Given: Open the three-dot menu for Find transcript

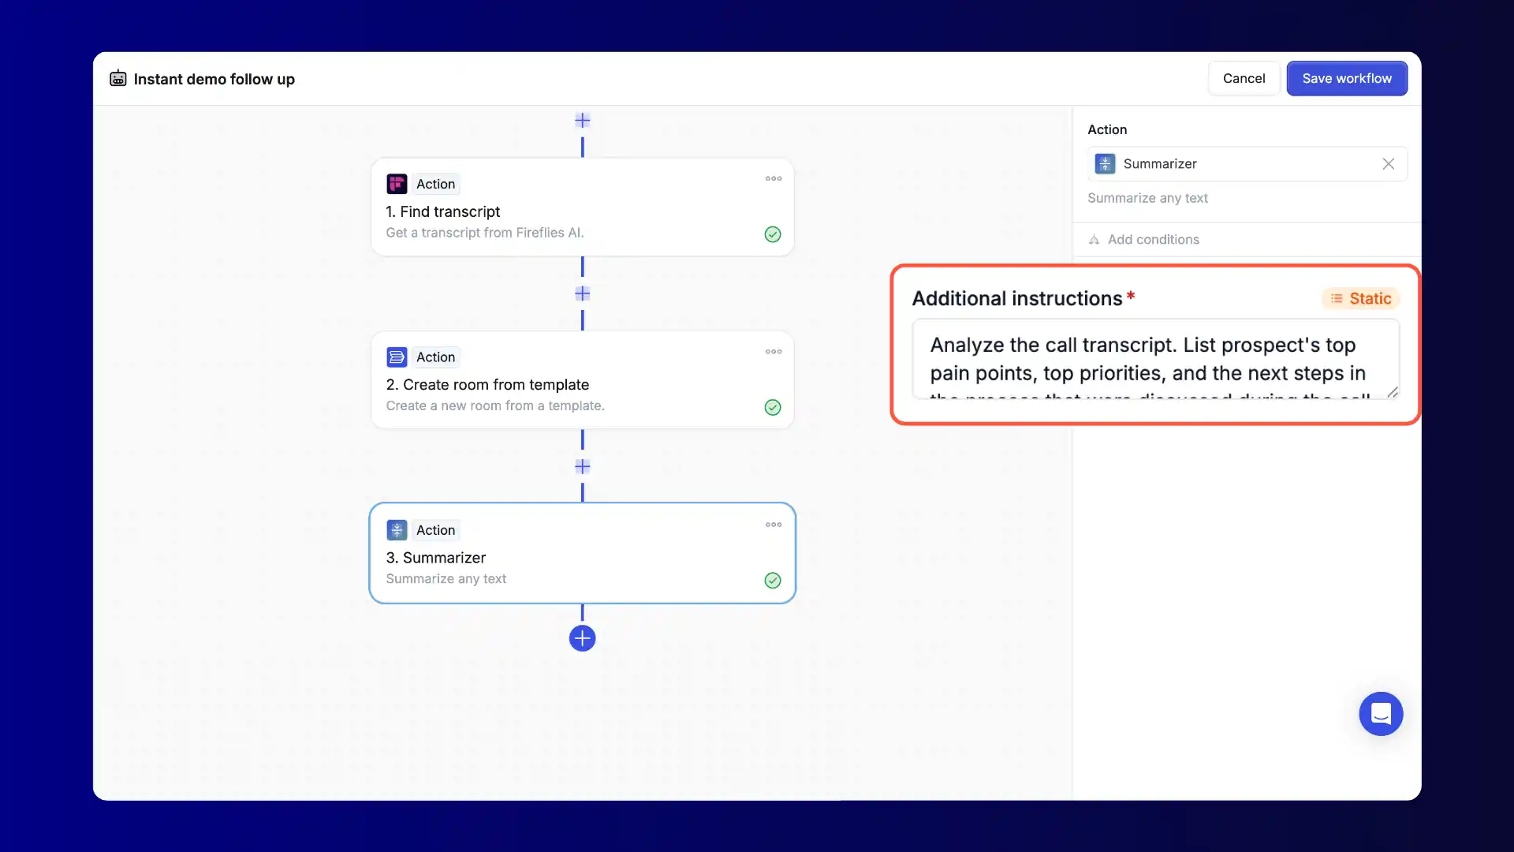Looking at the screenshot, I should (774, 179).
